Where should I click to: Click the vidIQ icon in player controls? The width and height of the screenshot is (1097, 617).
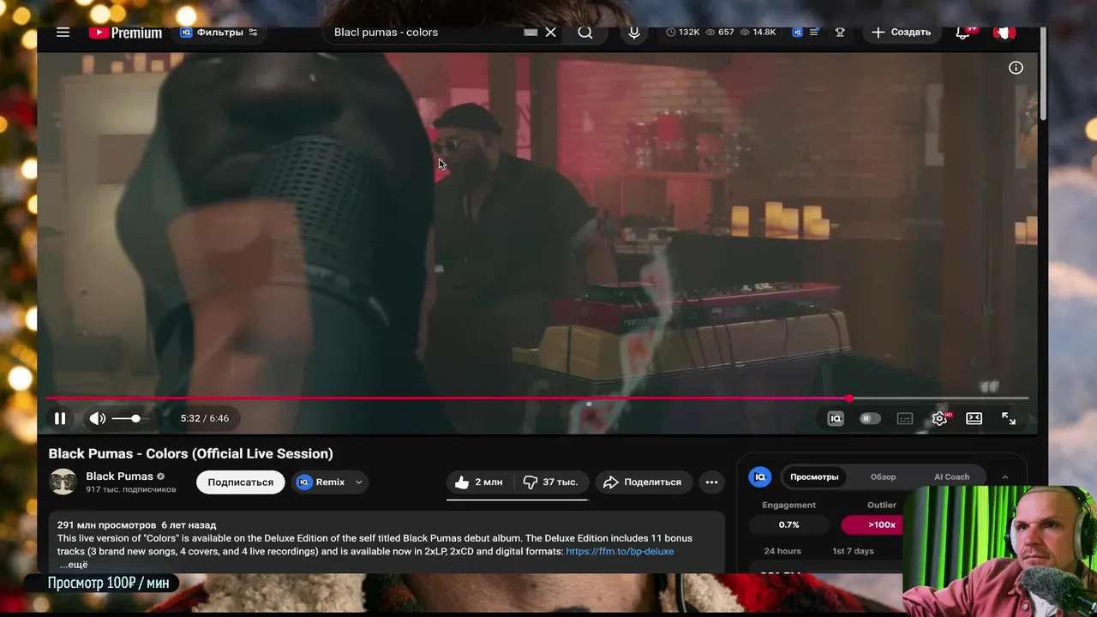tap(836, 418)
